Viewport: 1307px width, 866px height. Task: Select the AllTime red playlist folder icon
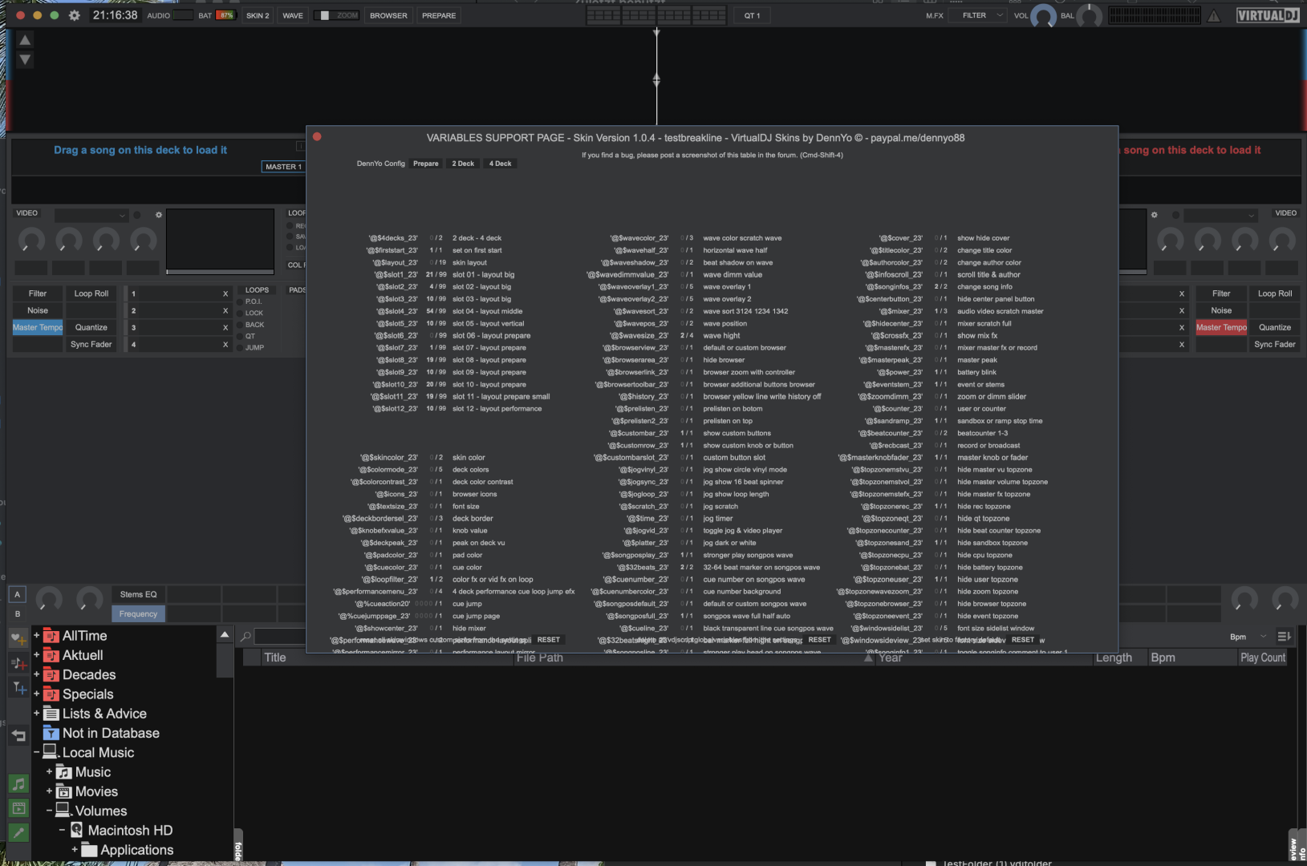coord(51,636)
